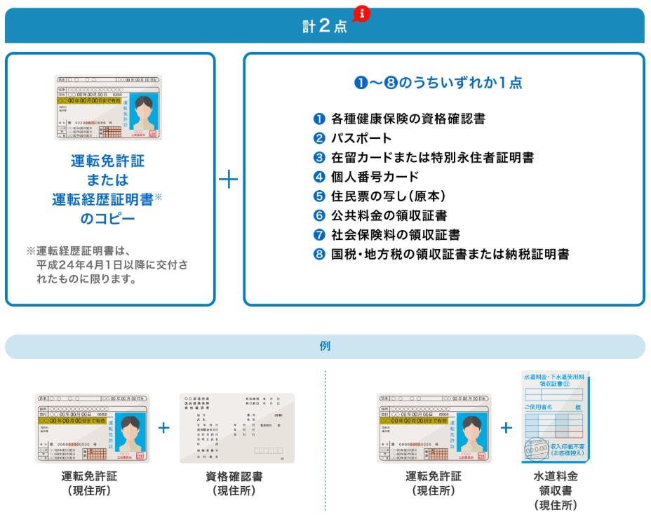Viewport: 651px width, 524px height.
Task: Open the driver's license image in the top-left box
Action: click(x=108, y=107)
